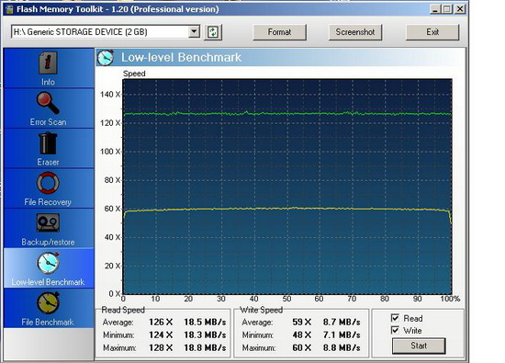Click the 126 X average read speed
Screen dimensions: 505x363
(161, 322)
